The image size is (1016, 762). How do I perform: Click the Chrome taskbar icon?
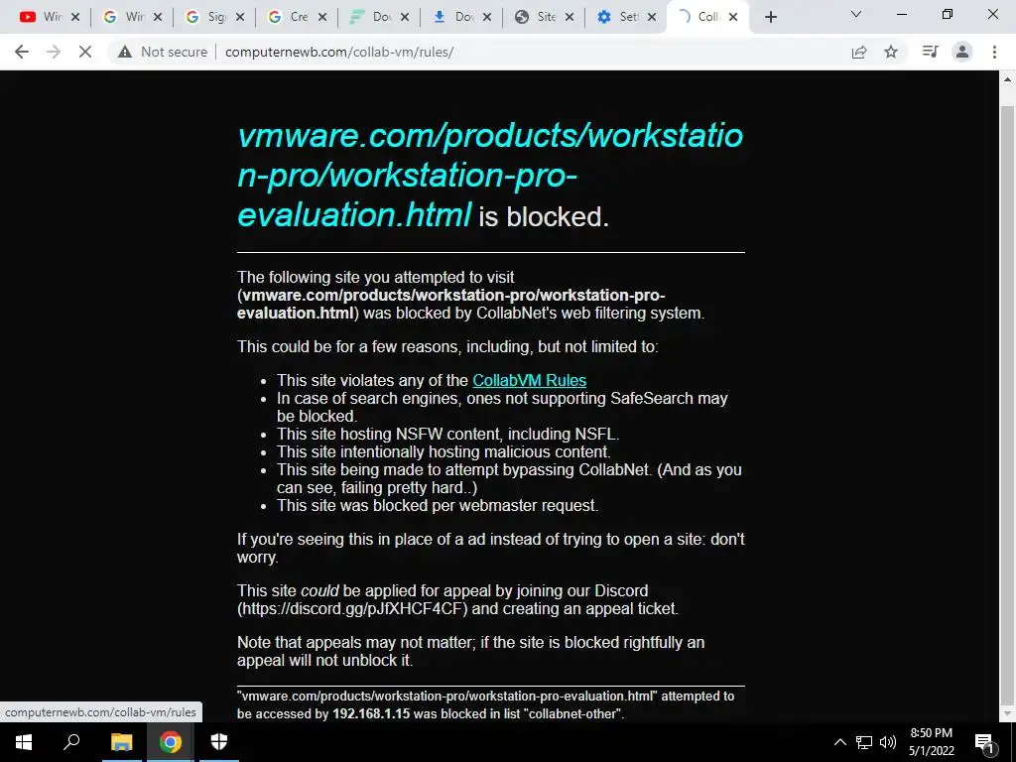click(x=171, y=742)
